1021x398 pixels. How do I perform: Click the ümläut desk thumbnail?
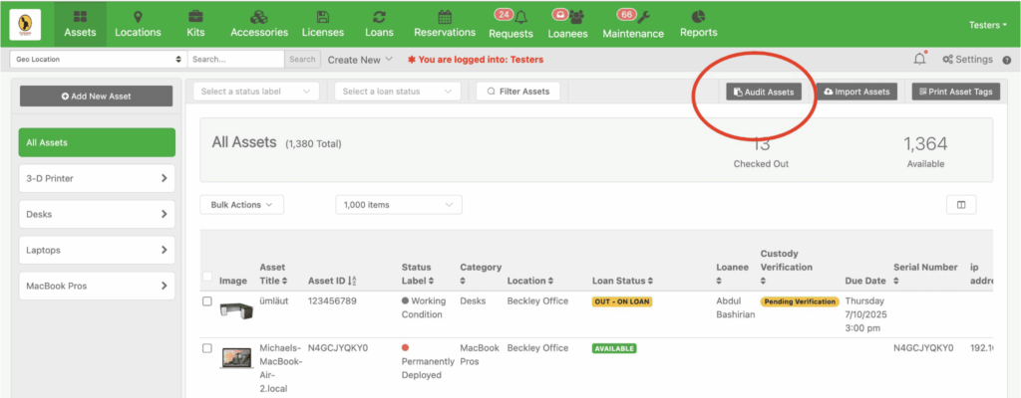coord(236,309)
